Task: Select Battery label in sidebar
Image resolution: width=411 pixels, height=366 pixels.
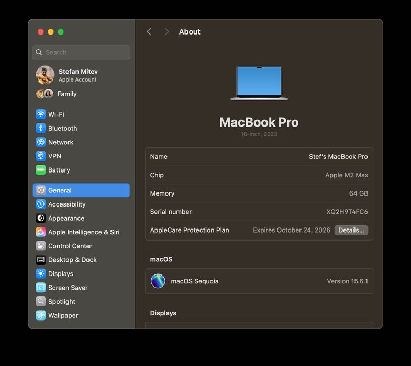Action: pyautogui.click(x=59, y=170)
